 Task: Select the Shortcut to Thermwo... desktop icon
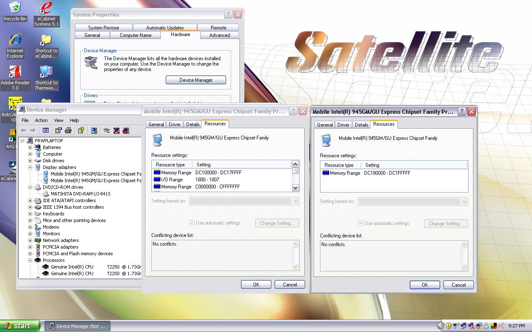46,78
